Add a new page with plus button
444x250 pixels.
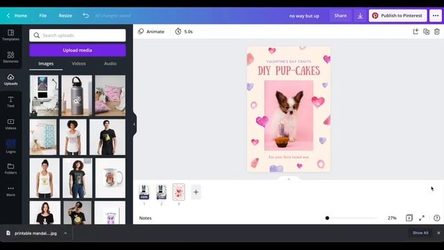[196, 192]
